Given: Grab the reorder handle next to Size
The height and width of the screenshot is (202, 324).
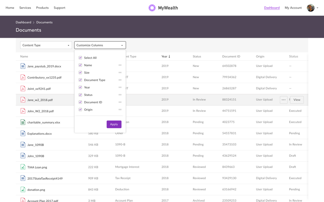Looking at the screenshot, I should [x=120, y=73].
